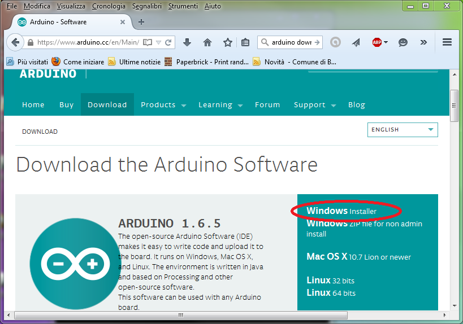Download Linux 32 bits version
This screenshot has height=324, width=463.
tap(330, 280)
